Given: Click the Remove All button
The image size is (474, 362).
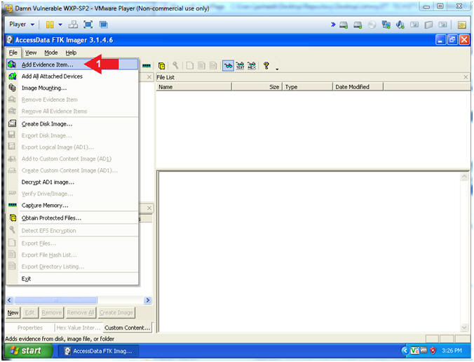Looking at the screenshot, I should pos(81,313).
